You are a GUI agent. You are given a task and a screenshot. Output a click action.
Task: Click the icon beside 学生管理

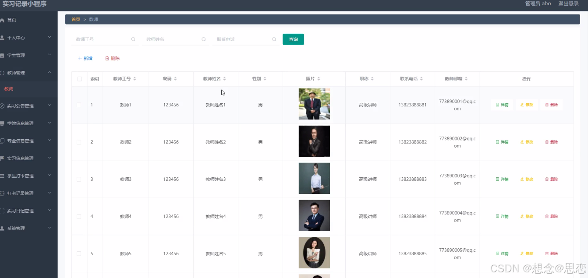pyautogui.click(x=2, y=55)
